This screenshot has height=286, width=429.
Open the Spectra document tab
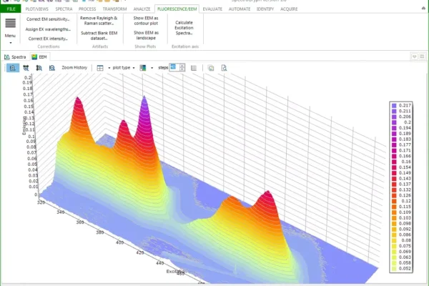[x=17, y=56]
